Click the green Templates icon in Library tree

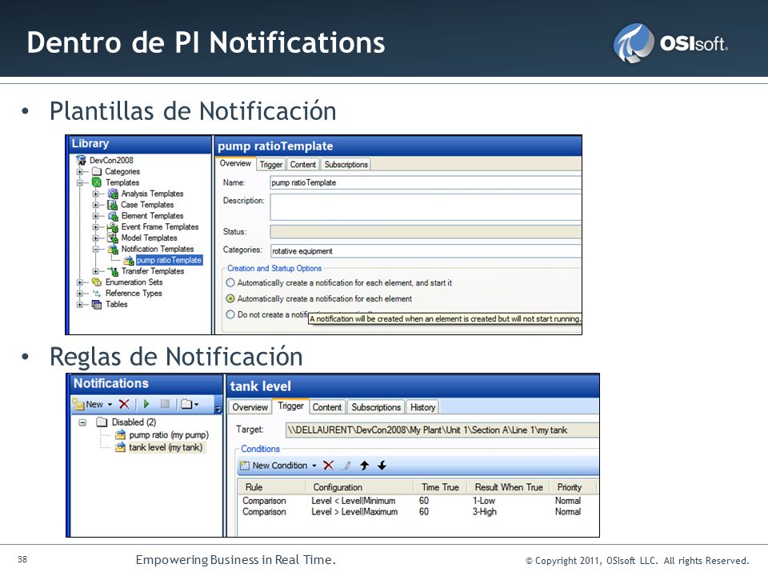point(97,182)
